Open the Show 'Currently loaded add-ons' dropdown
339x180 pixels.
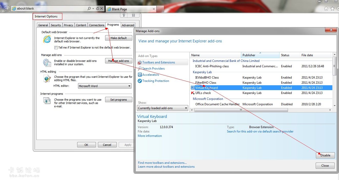[x=163, y=108]
